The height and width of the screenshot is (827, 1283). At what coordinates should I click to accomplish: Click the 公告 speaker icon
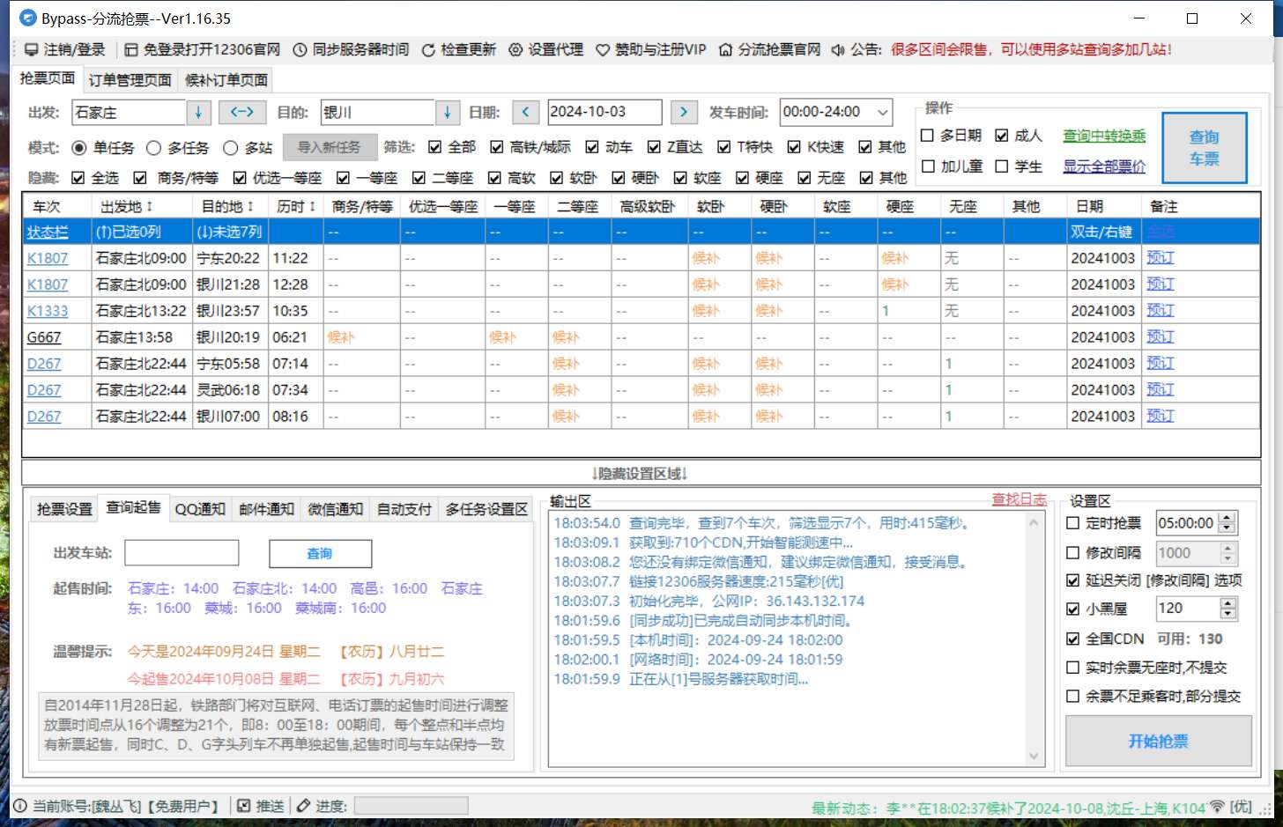(x=838, y=50)
